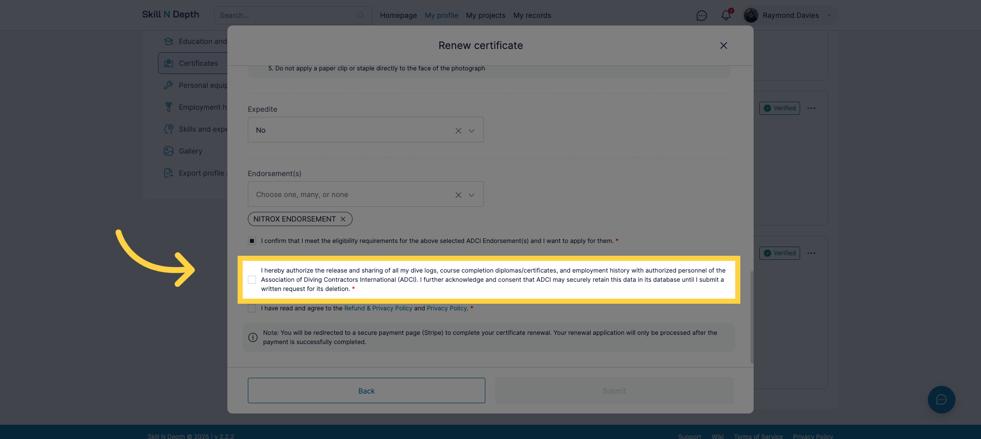
Task: Open options menu beside first Verified badge
Action: (811, 108)
